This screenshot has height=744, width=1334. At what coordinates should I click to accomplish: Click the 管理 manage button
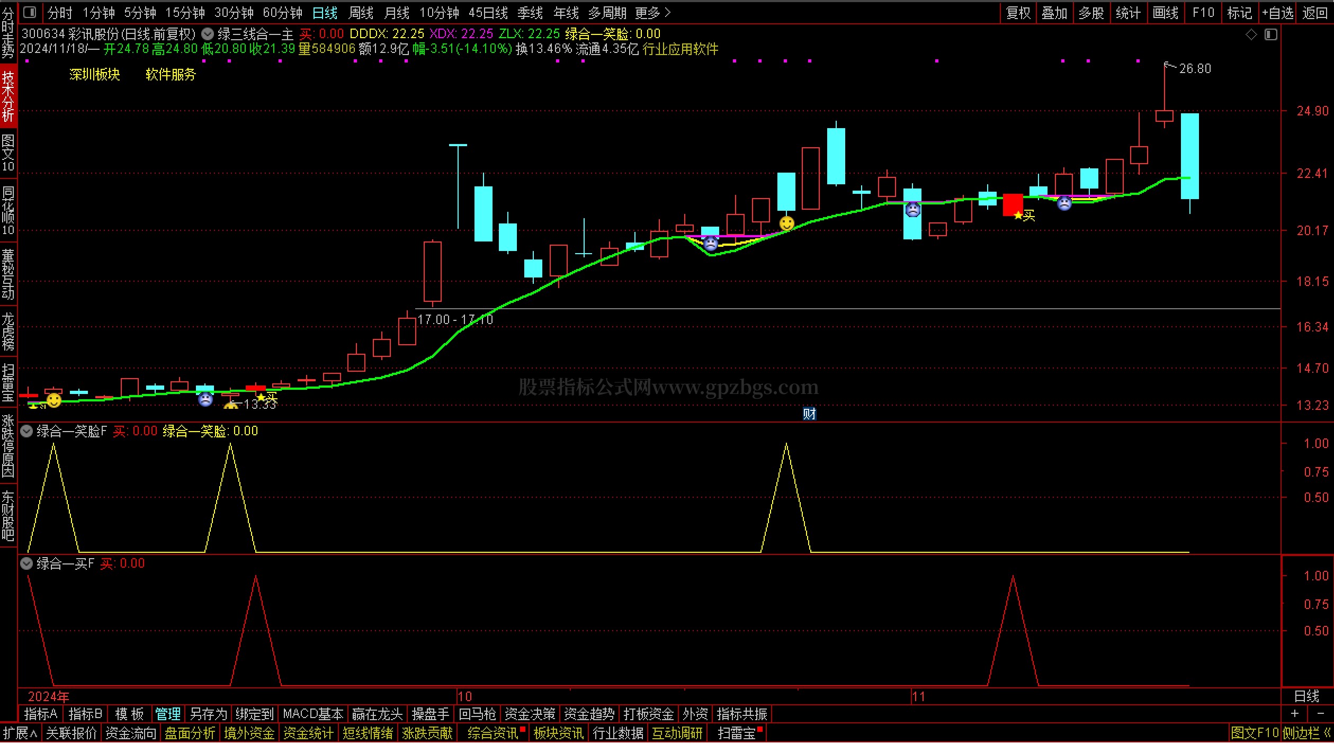(x=168, y=714)
